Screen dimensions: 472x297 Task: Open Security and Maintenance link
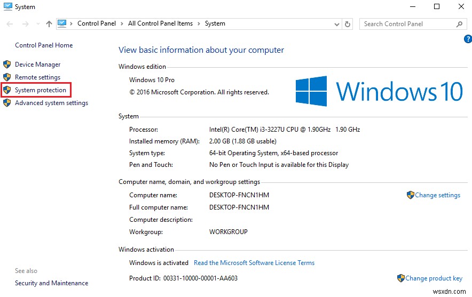point(51,283)
